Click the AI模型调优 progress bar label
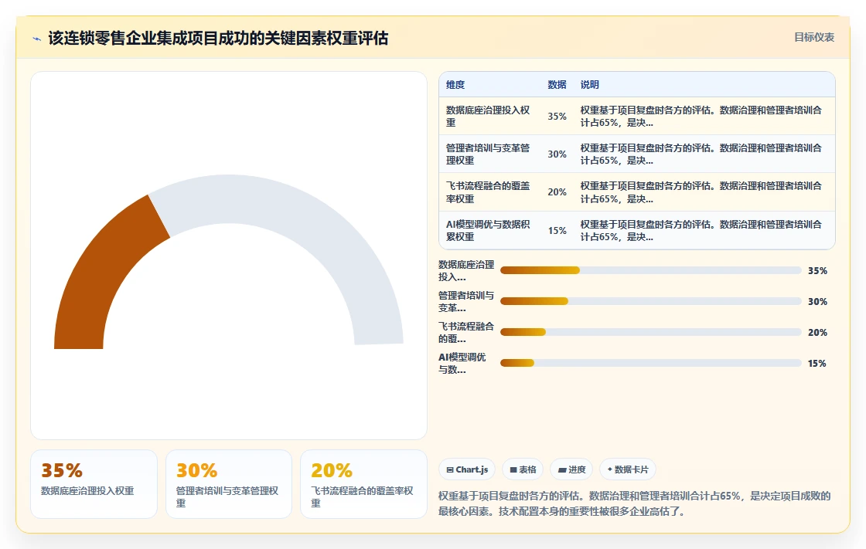 tap(462, 363)
